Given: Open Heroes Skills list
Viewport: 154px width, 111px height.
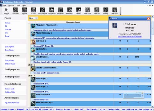Looking at the screenshot, I should (x=10, y=89).
